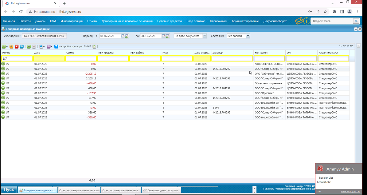Toggle filter setting Настройка фильтра: ВЫКЛ

75,47
